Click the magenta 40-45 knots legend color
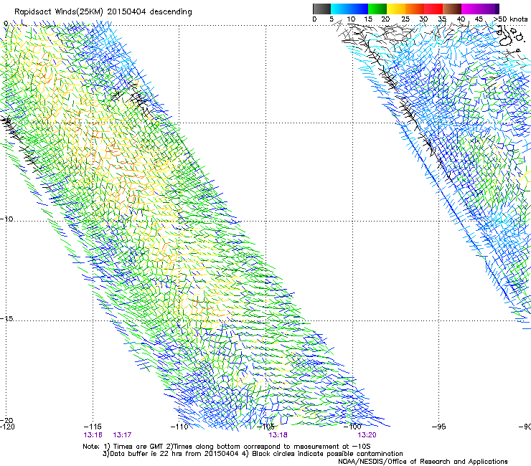This screenshot has height=466, width=531. pyautogui.click(x=471, y=9)
